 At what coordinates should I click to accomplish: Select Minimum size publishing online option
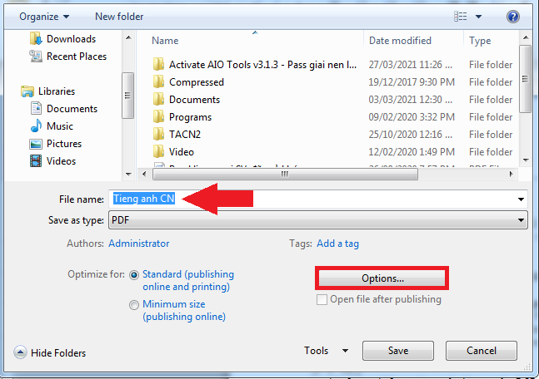point(134,305)
